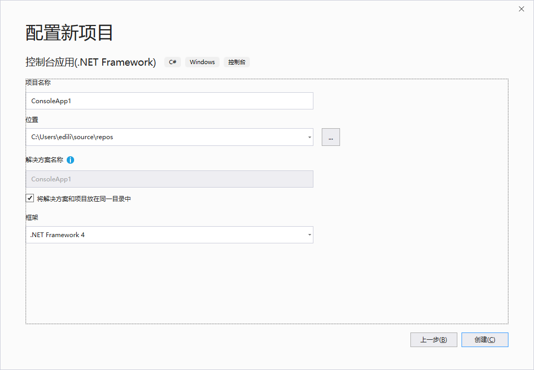Open the location path dropdown arrow
The width and height of the screenshot is (534, 370).
click(x=309, y=137)
